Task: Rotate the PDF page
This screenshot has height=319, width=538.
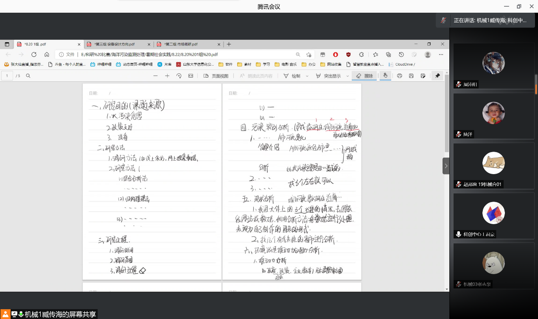Action: pyautogui.click(x=179, y=76)
